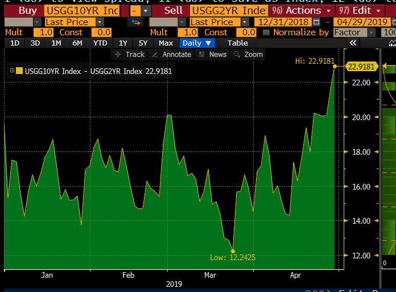The image size is (396, 292).
Task: Click the Sell side Mult 1.0 field
Action: [x=188, y=32]
